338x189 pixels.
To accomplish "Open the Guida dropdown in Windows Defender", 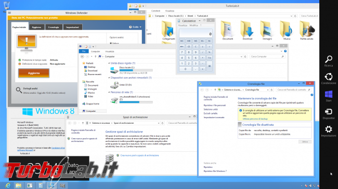I will tap(135, 27).
